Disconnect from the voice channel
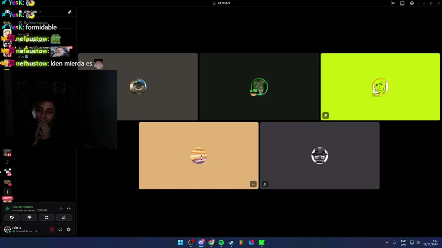The image size is (442, 248). tap(68, 208)
